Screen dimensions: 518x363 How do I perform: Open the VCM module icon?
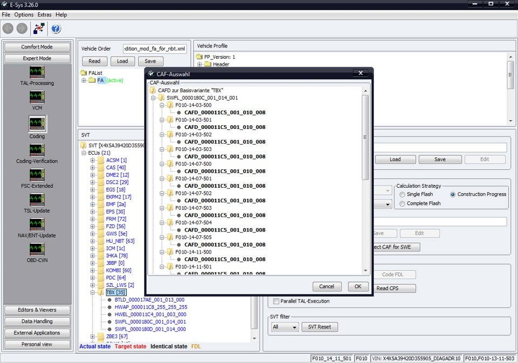coord(37,97)
